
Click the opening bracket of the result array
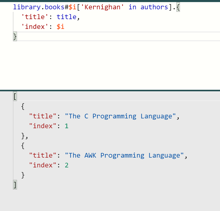15,96
